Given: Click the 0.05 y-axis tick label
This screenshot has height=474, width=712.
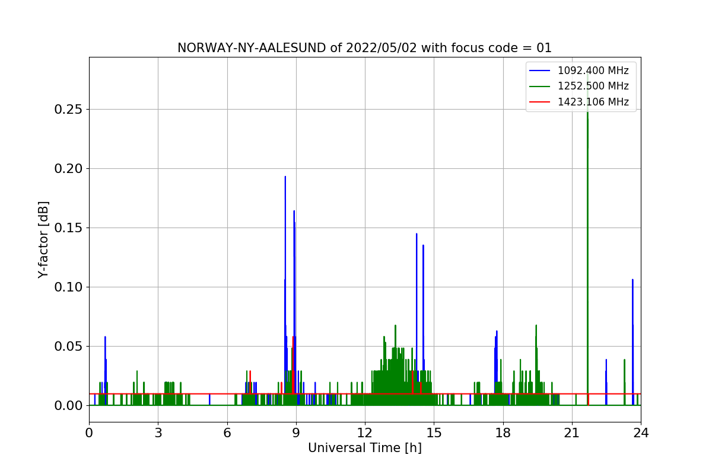Looking at the screenshot, I should tap(69, 347).
